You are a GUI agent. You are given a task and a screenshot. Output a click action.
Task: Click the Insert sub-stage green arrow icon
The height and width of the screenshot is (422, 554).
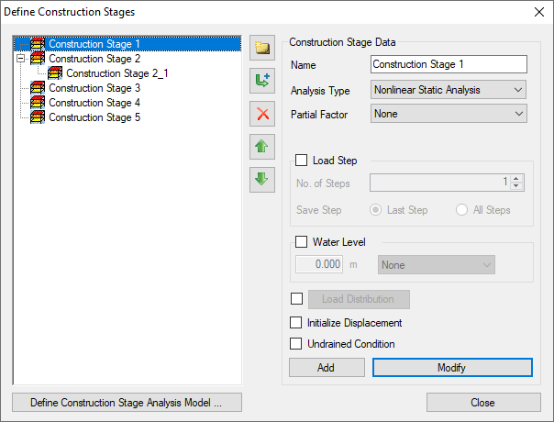[261, 81]
